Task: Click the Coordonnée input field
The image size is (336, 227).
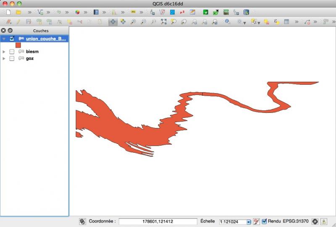Action: (x=158, y=222)
